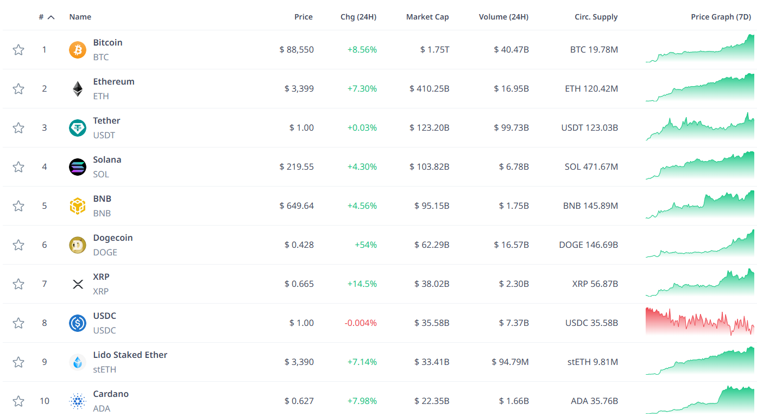Image resolution: width=757 pixels, height=417 pixels.
Task: Click the Bitcoin logo icon
Action: [x=78, y=50]
